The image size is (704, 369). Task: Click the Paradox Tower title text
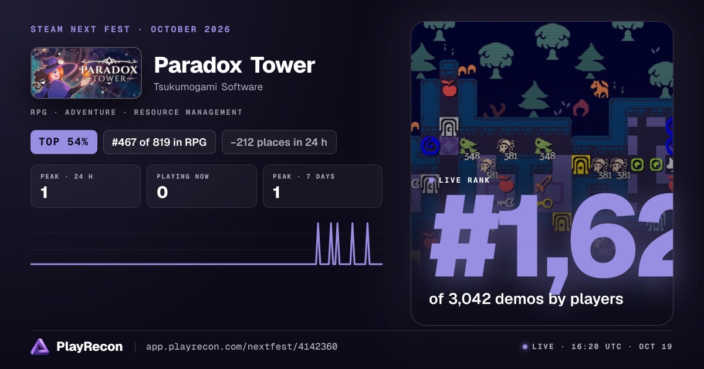pyautogui.click(x=235, y=65)
